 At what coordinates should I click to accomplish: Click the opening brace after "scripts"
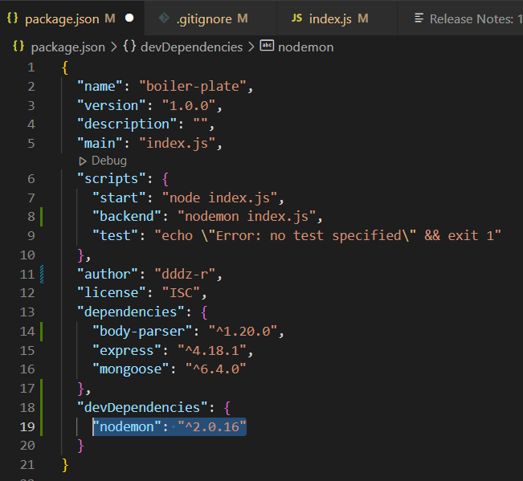165,179
